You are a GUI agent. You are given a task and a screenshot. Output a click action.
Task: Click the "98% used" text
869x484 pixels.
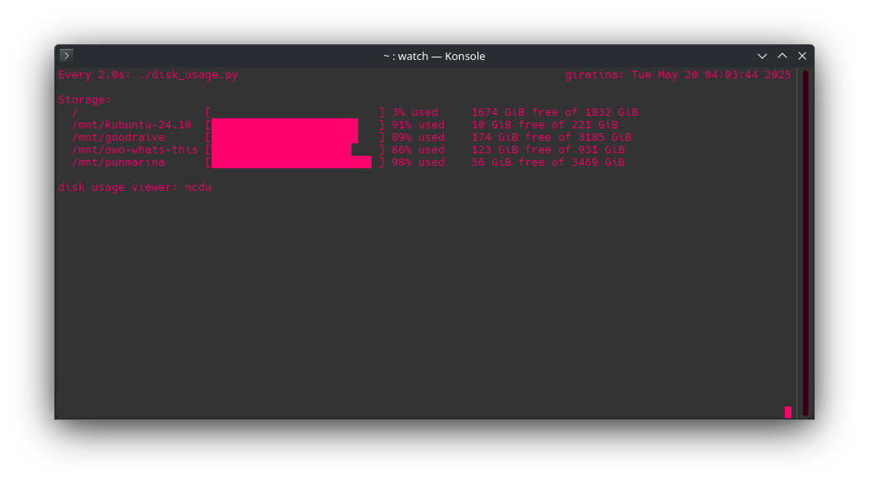click(x=418, y=162)
